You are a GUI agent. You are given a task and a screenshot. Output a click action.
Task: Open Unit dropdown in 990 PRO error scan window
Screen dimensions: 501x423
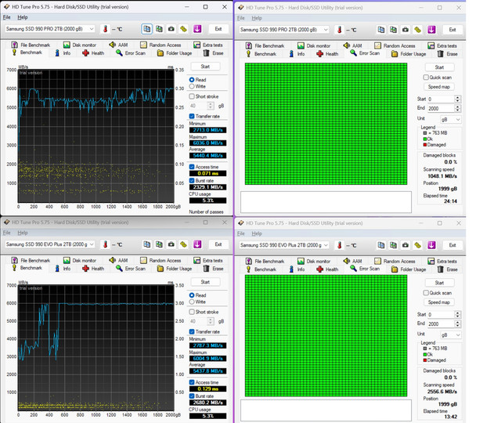tap(451, 119)
